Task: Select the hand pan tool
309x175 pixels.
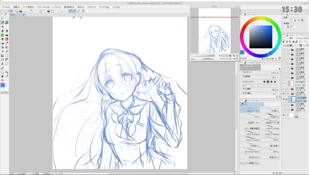Action: pyautogui.click(x=2, y=76)
